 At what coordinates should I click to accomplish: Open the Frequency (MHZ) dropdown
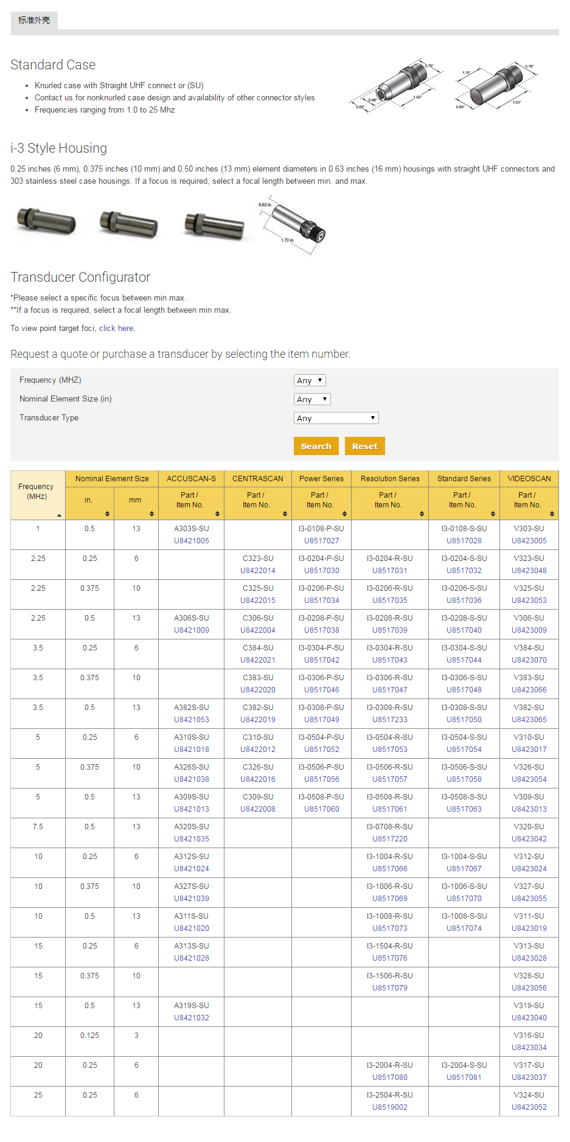coord(310,380)
